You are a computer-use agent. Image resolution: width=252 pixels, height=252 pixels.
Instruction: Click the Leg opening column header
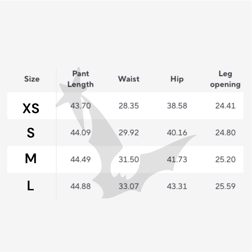tap(225, 79)
